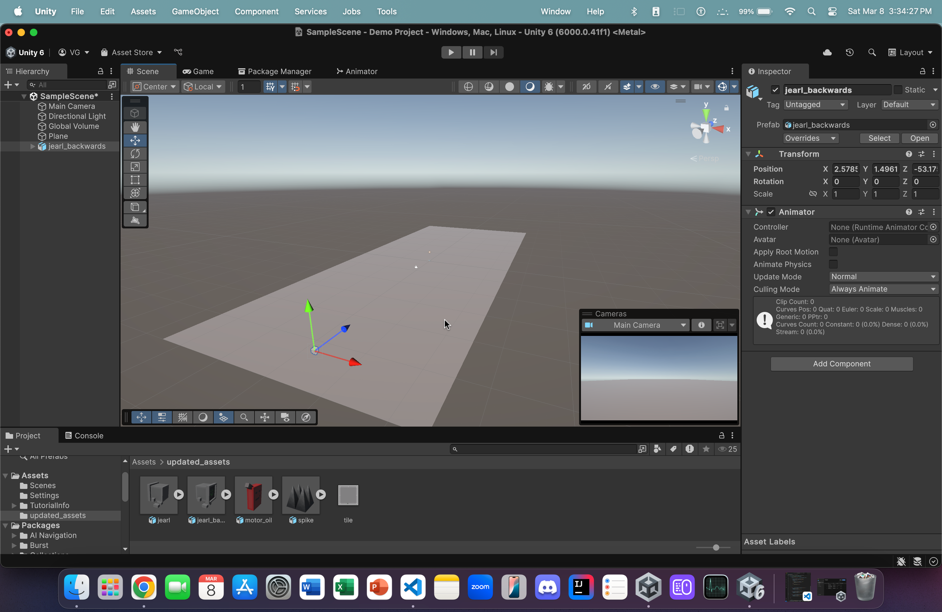The image size is (942, 612).
Task: Enable Apply Root Motion checkbox
Action: click(x=833, y=252)
